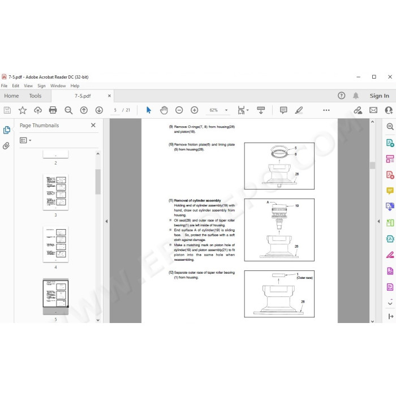396x396 pixels.
Task: Click the page number field
Action: (x=115, y=110)
